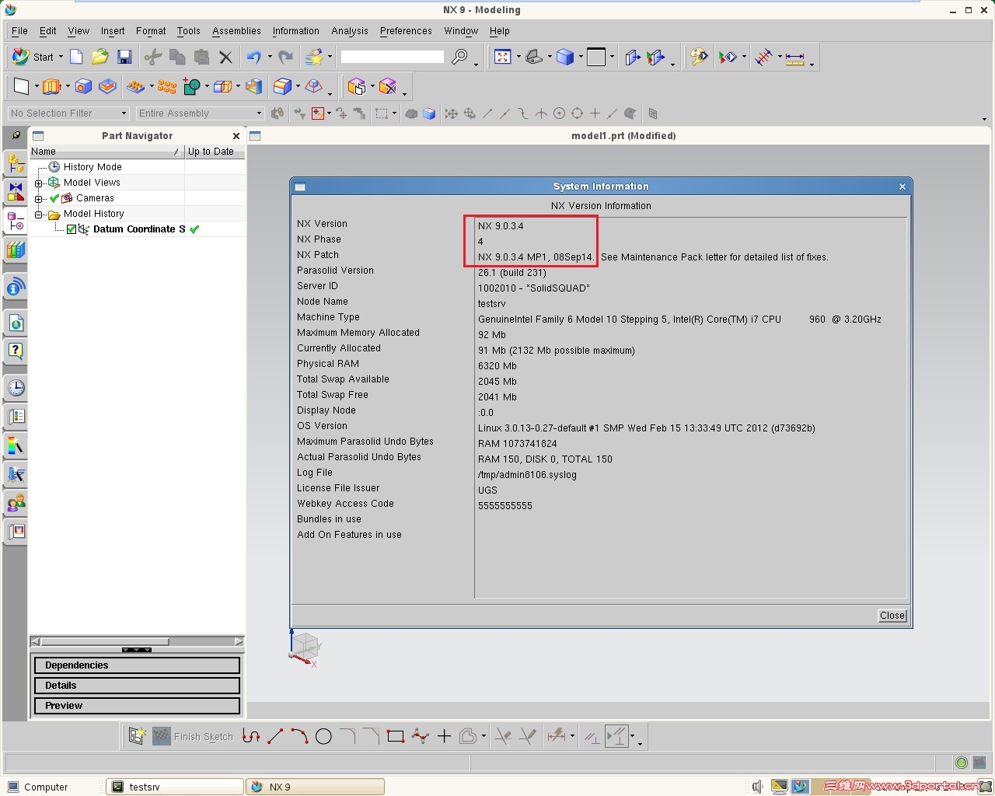995x796 pixels.
Task: Select the Profile sketch tool
Action: click(251, 736)
